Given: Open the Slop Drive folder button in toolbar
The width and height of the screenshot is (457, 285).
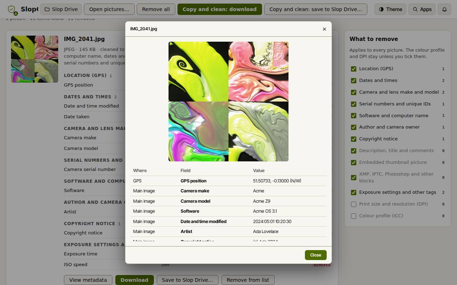Looking at the screenshot, I should (61, 9).
